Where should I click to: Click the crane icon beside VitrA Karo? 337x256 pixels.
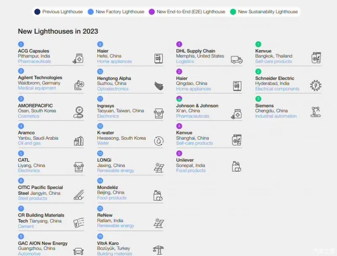(x=159, y=250)
